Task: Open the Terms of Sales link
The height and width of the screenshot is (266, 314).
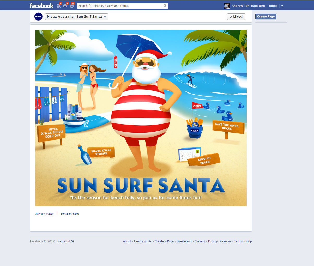Action: (x=70, y=214)
